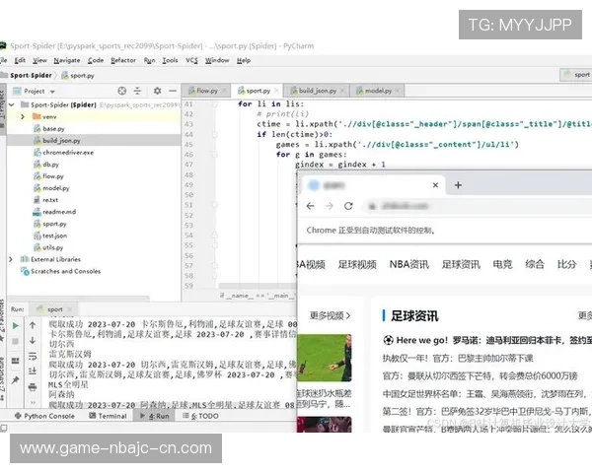Toggle soft-wrap icon in Run console
The width and height of the screenshot is (592, 473).
33,356
